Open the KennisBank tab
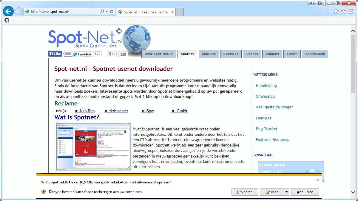 (315, 54)
